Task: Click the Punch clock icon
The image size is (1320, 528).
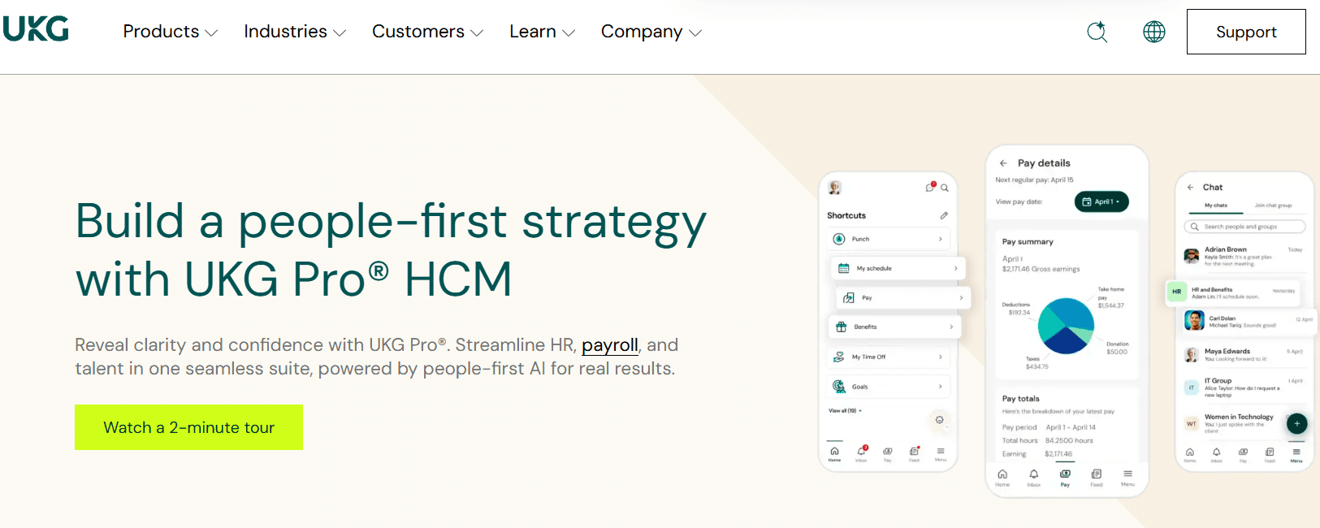Action: (839, 239)
